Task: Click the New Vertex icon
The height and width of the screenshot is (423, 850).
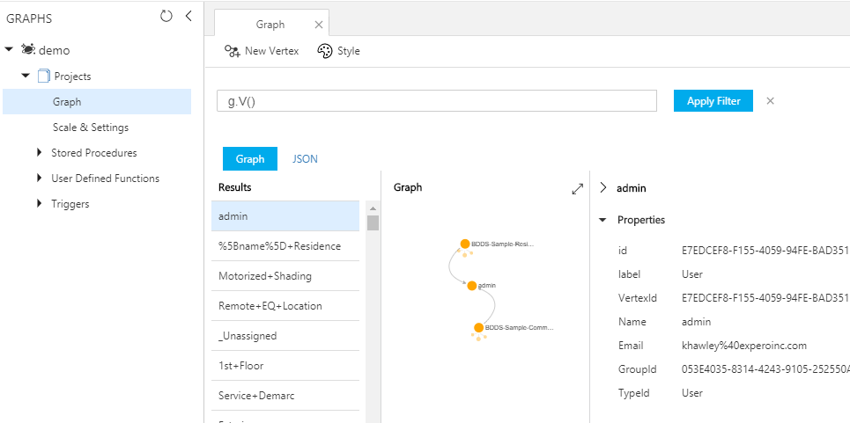Action: [233, 51]
